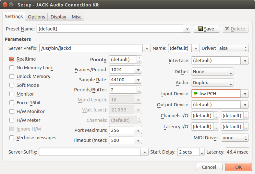Expand the Preset Name dropdown
This screenshot has height=174, width=255.
187,29
